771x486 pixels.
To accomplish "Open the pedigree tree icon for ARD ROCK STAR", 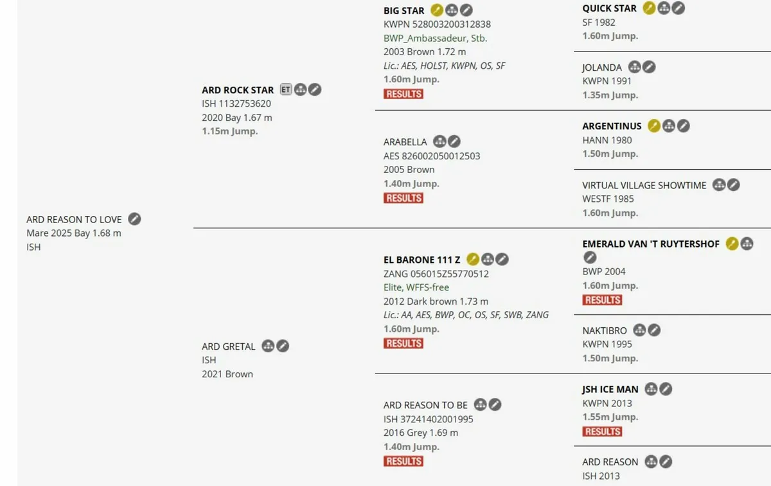I will pos(300,89).
